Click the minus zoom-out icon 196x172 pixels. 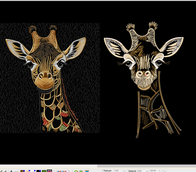tap(16, 171)
